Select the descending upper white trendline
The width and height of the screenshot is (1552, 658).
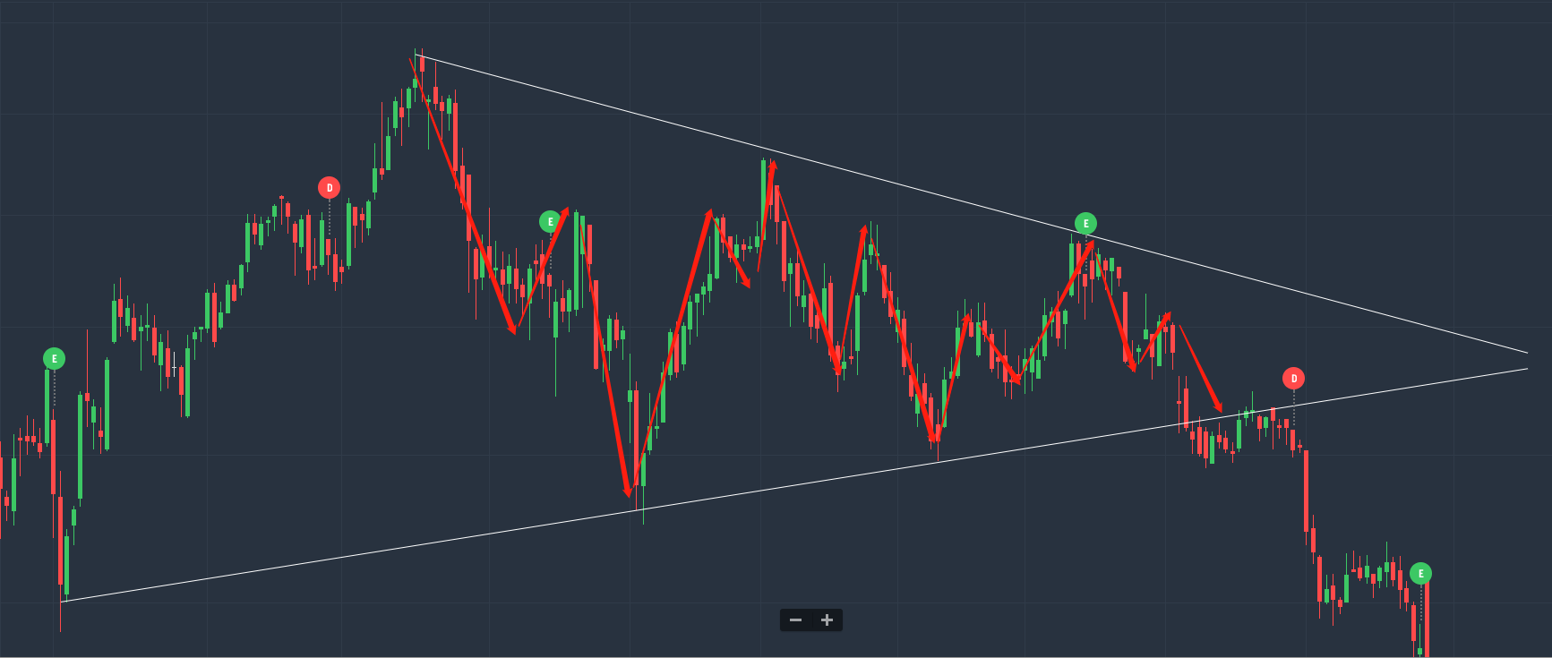pos(972,204)
